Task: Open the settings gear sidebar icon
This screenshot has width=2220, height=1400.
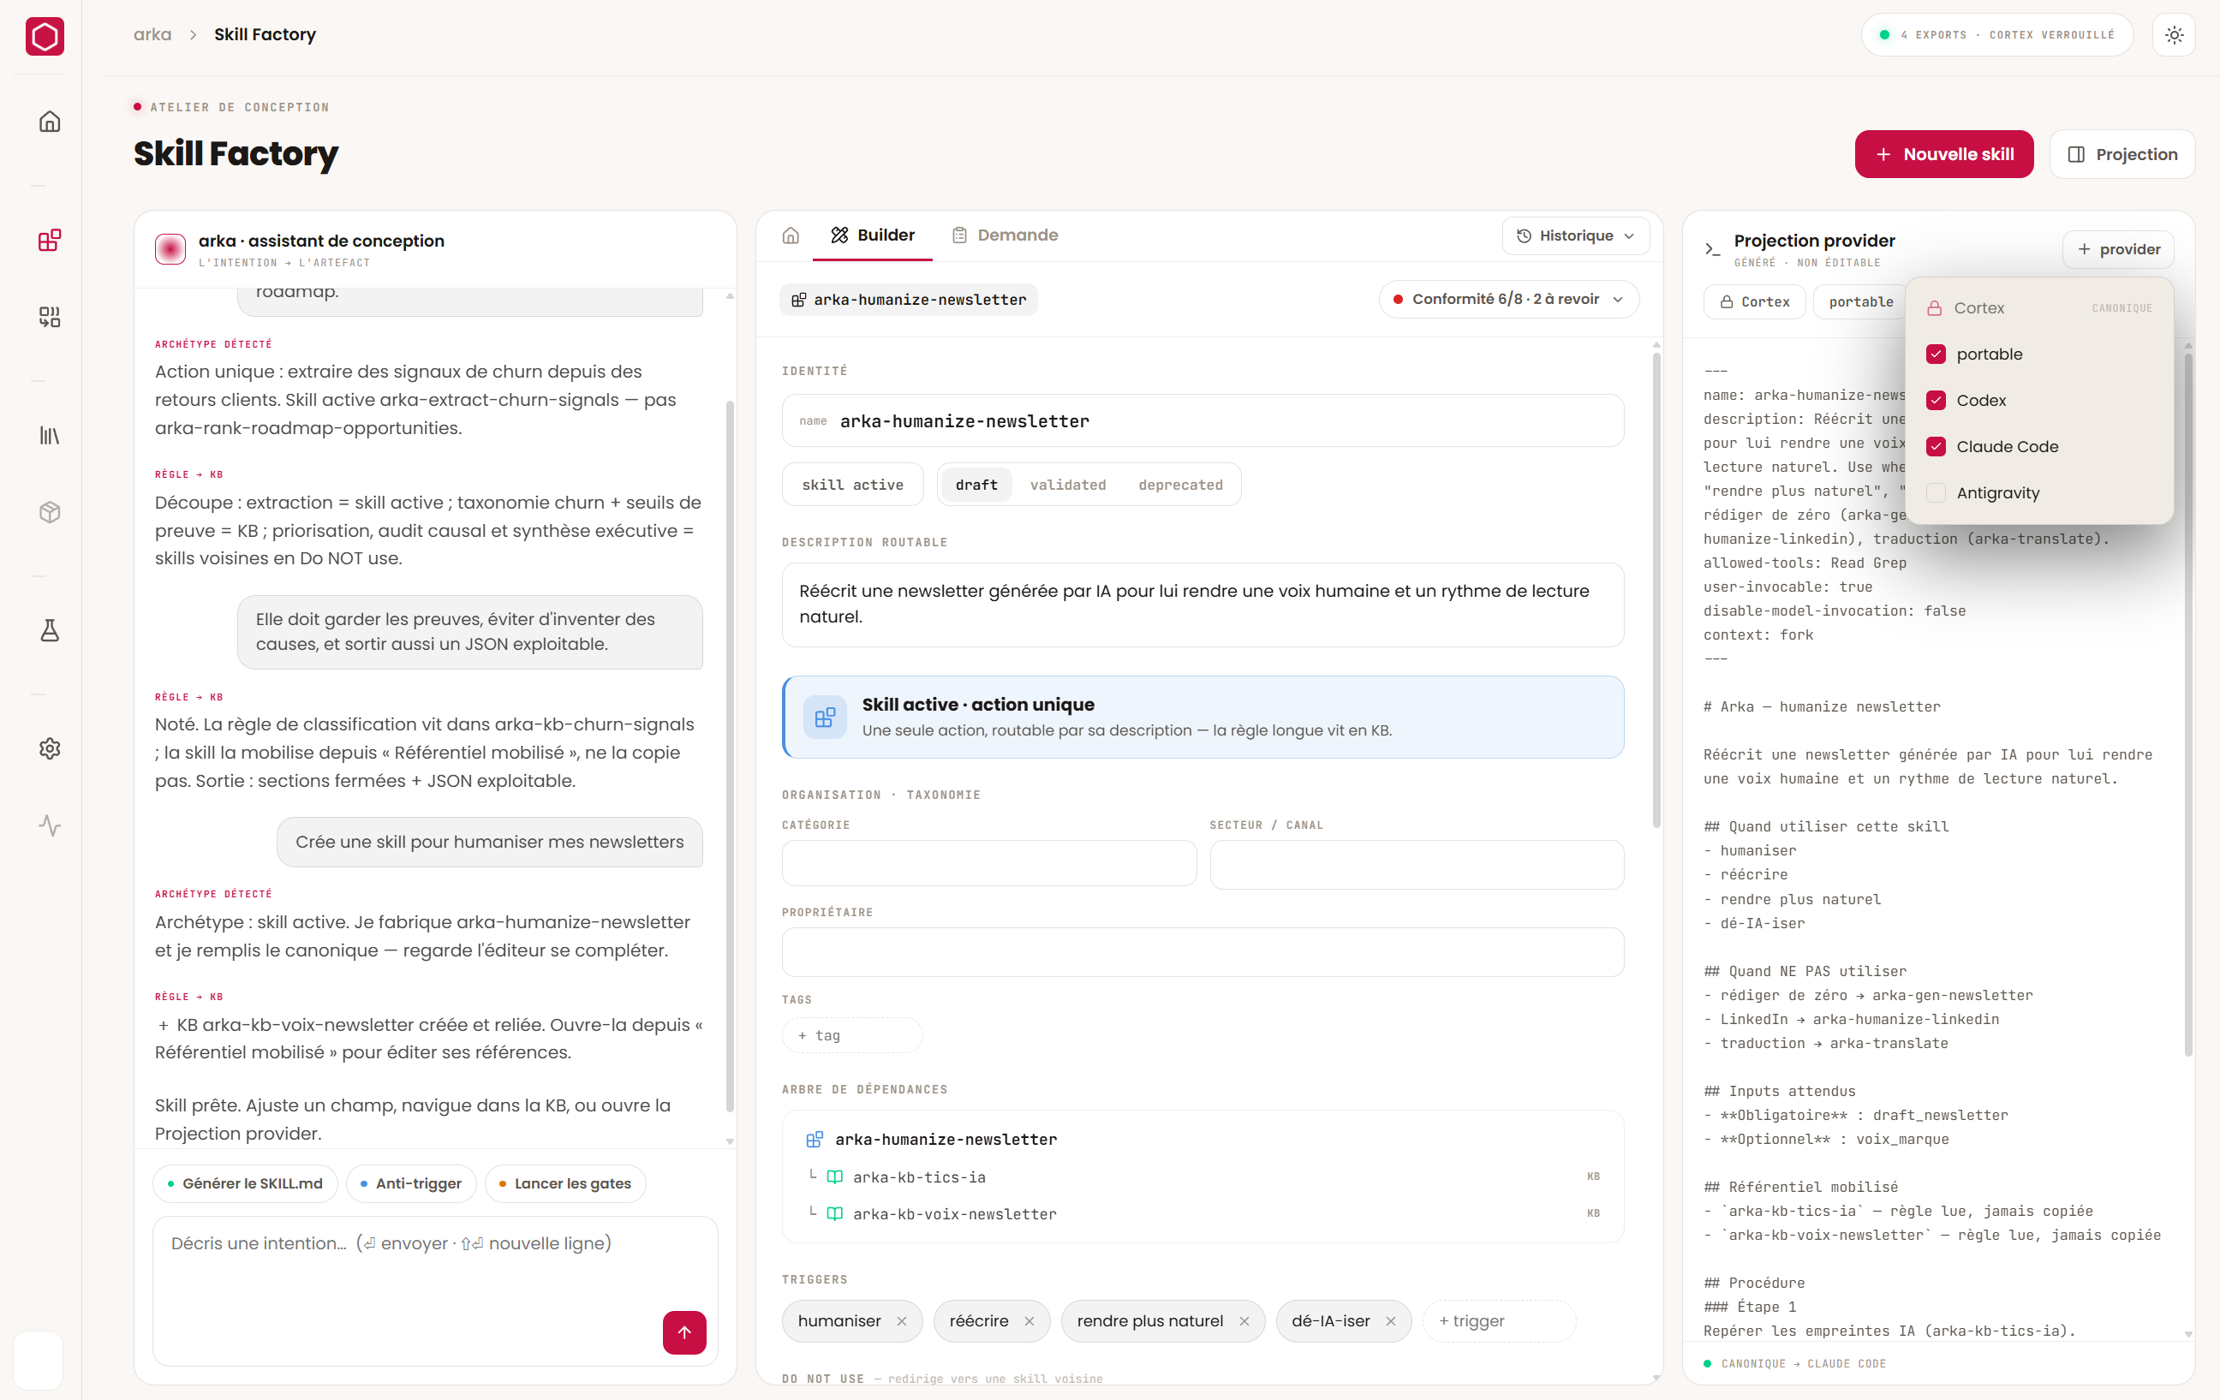Action: pyautogui.click(x=50, y=748)
